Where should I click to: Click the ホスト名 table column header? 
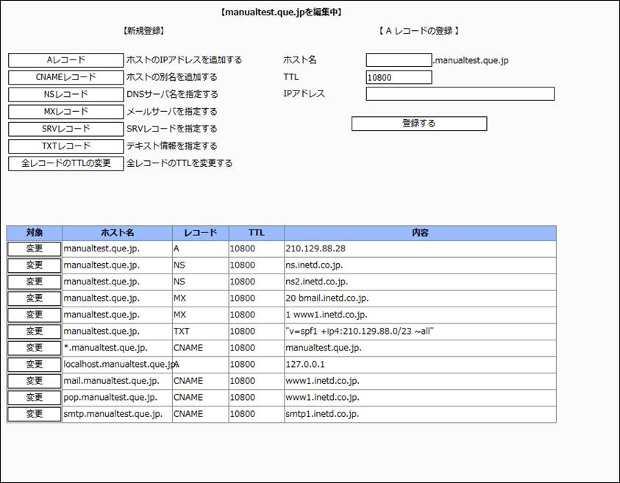click(x=118, y=233)
